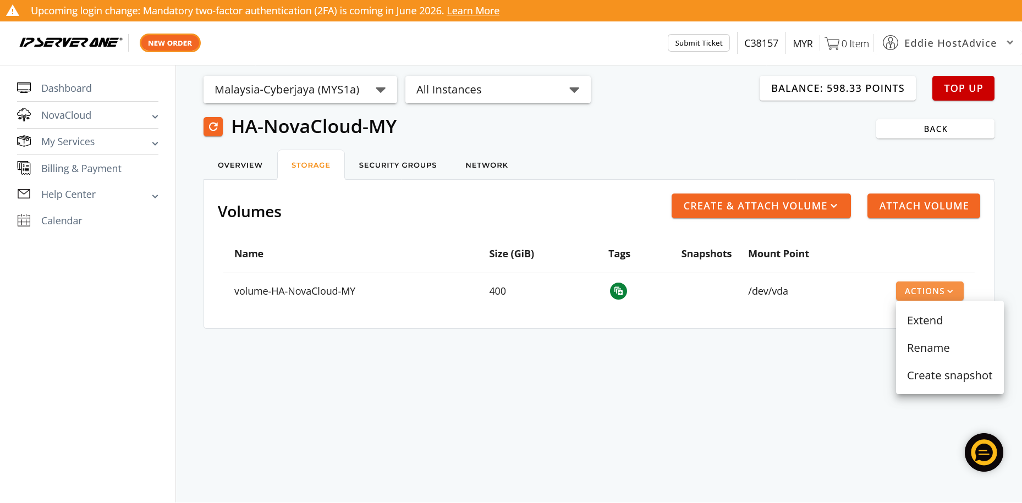Open the shopping cart icon
Screen dimensions: 1022x503
[832, 43]
